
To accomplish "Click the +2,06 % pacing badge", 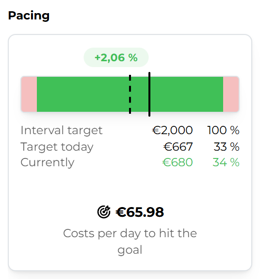I will tap(116, 57).
